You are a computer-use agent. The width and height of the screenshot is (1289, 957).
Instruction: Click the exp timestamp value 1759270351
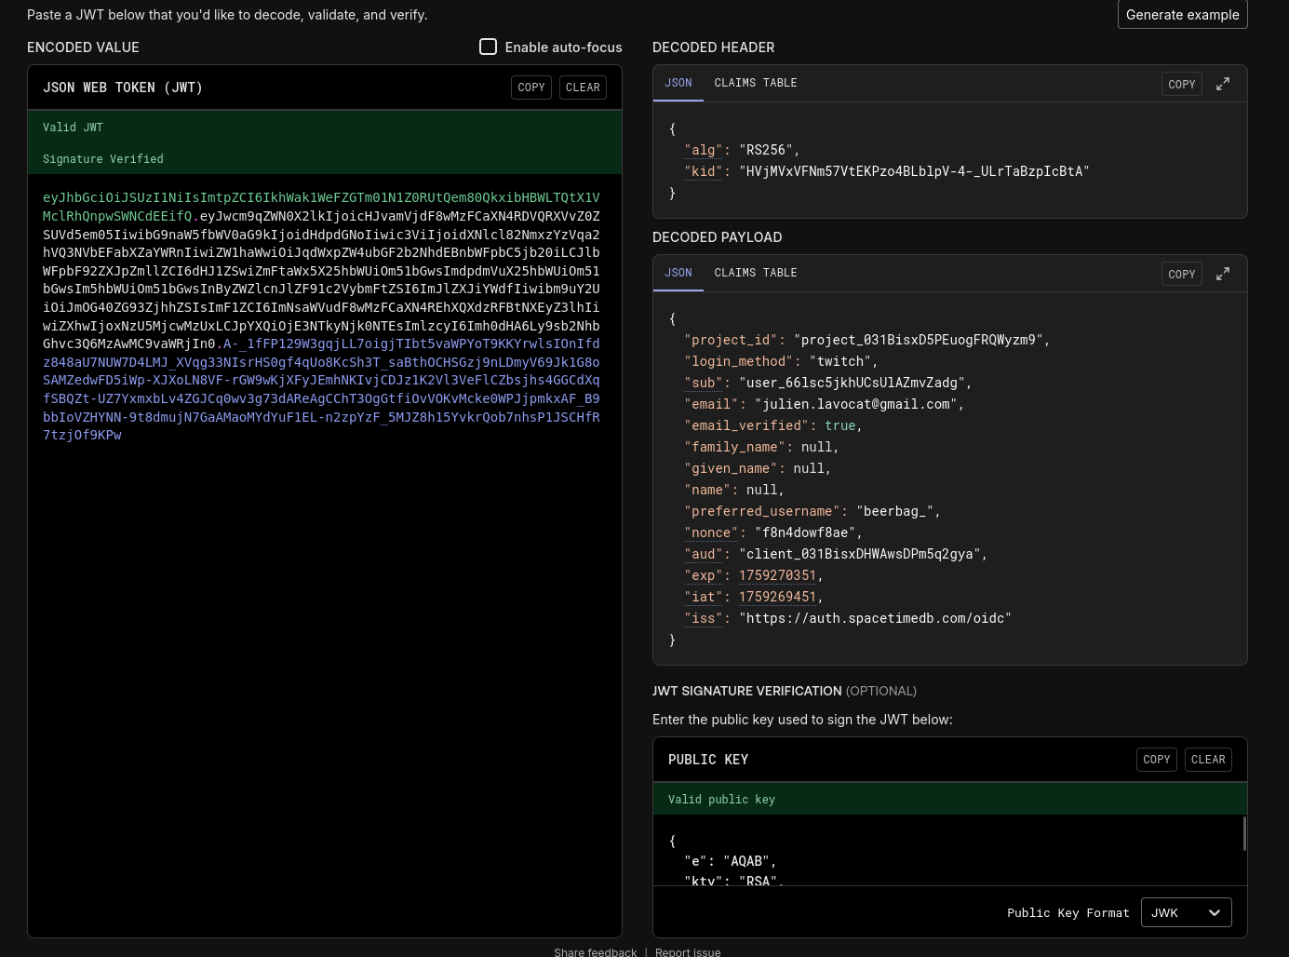click(777, 575)
